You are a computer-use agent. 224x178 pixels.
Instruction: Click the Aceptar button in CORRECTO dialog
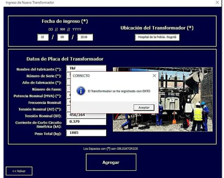tap(144, 107)
